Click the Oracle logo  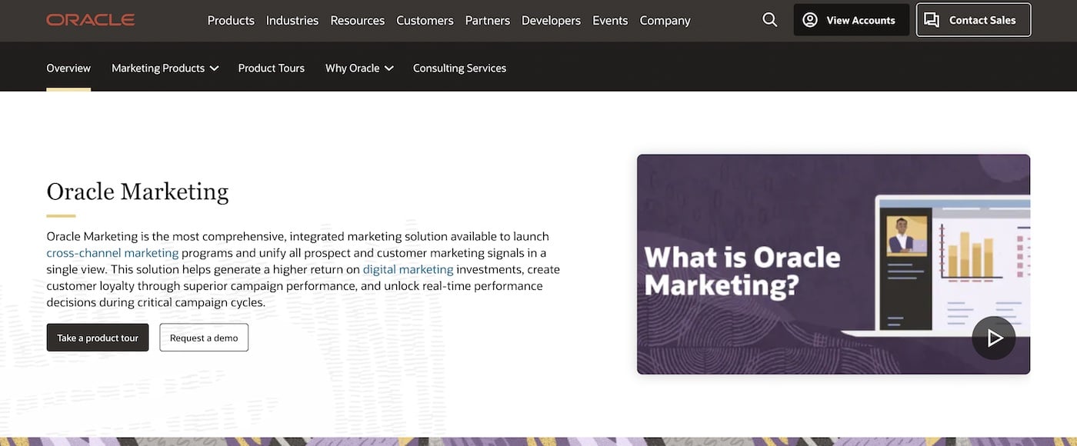[x=90, y=20]
